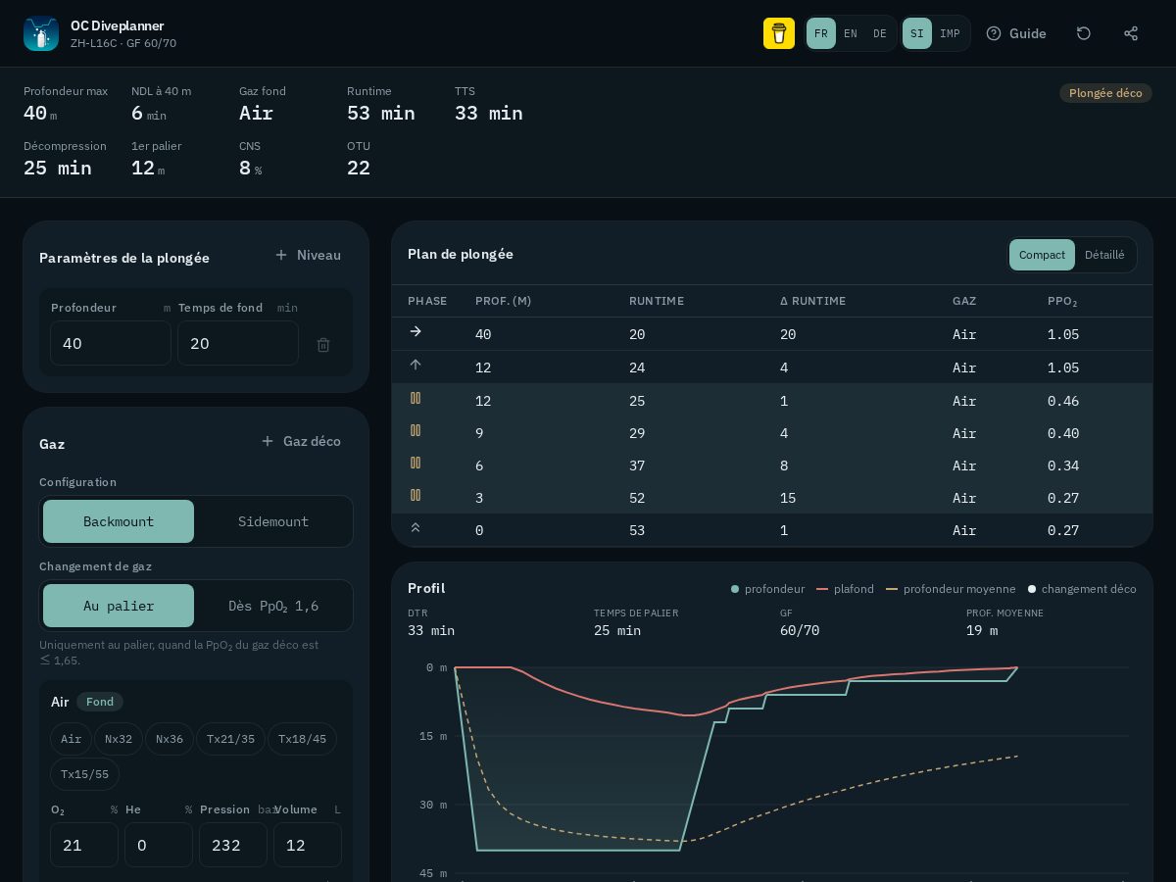Click the surfacing double-chevron icon in 0 m row
Image resolution: width=1176 pixels, height=882 pixels.
(x=416, y=528)
